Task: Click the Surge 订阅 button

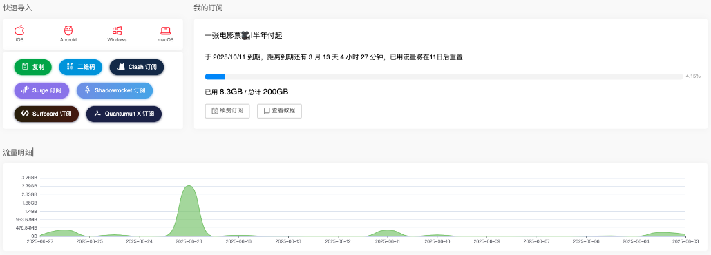Action: tap(41, 90)
